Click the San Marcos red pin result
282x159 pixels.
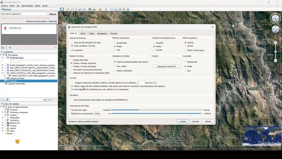5,28
